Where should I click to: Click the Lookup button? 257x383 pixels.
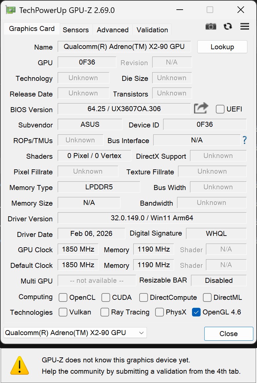point(222,47)
